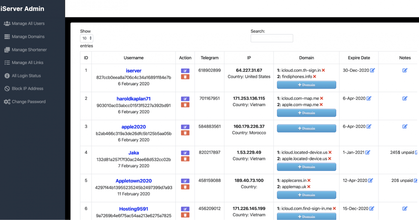Open the Show entries count dropdown
Screen dimensions: 419x220
[x=86, y=38]
